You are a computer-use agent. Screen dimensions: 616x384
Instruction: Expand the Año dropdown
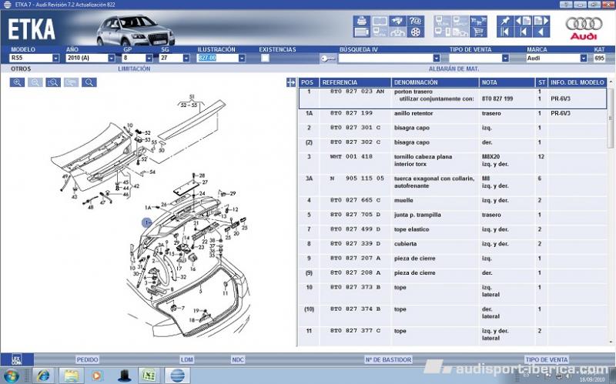[x=112, y=58]
